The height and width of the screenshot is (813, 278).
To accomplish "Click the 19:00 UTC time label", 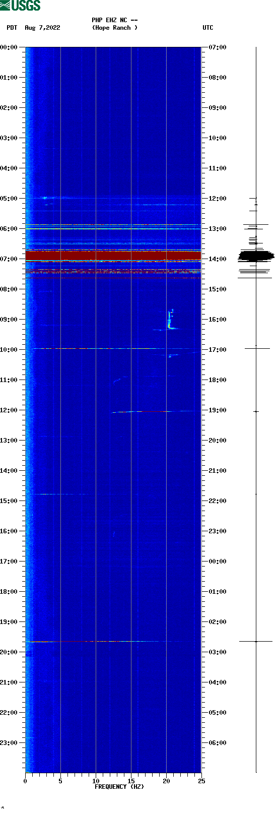I will [x=218, y=410].
